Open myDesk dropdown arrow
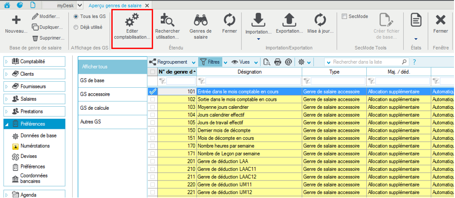The height and width of the screenshot is (198, 455). pos(80,5)
